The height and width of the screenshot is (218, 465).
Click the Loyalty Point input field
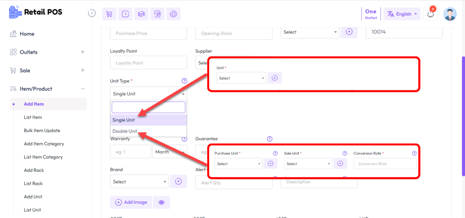(x=148, y=63)
